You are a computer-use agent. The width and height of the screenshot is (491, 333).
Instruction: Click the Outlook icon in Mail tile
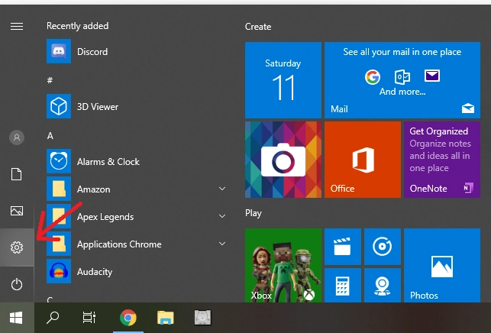pyautogui.click(x=402, y=76)
